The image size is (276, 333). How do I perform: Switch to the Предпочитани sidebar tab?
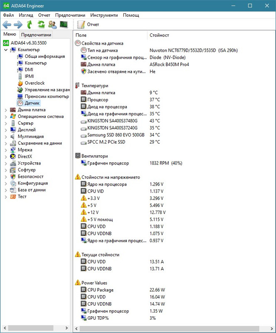pyautogui.click(x=36, y=35)
